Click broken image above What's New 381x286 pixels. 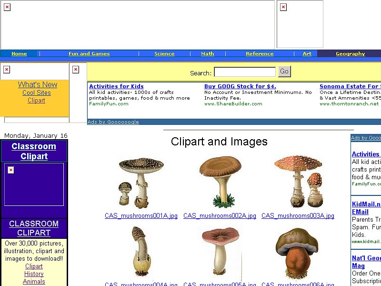click(x=7, y=70)
